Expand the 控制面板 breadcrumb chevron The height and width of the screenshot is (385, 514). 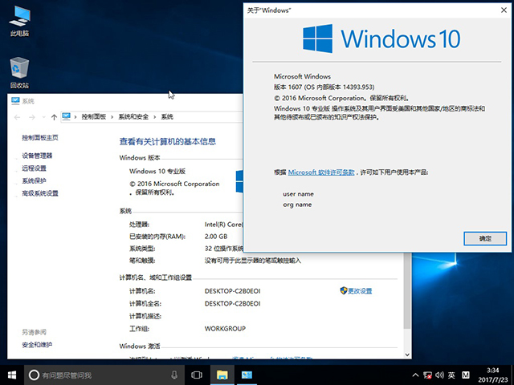(x=112, y=117)
